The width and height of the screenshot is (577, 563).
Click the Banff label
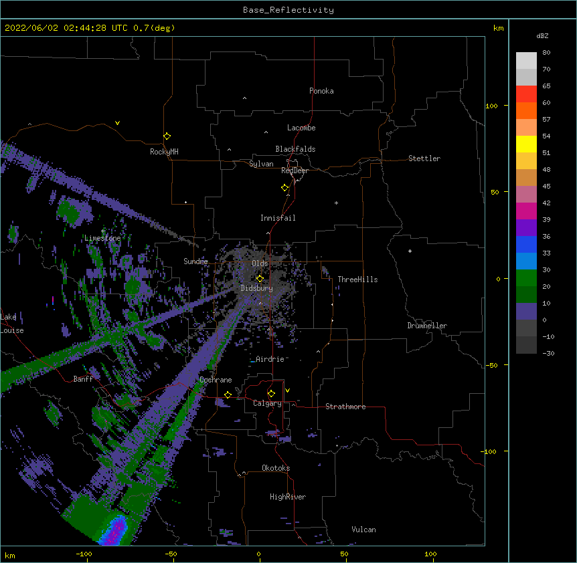83,379
